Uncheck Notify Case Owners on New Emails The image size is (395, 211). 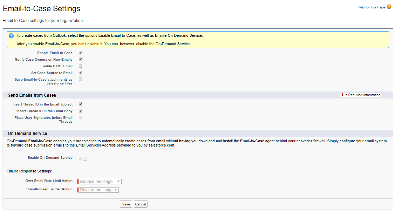[80, 59]
